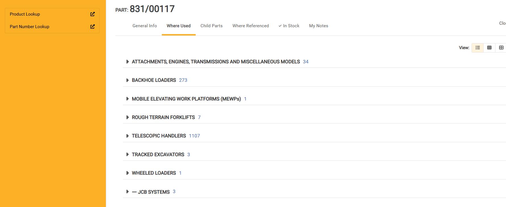Expand Attachments, Engines, Transmissions and Miscellaneous Models
Viewport: 506px width, 207px height.
point(216,62)
